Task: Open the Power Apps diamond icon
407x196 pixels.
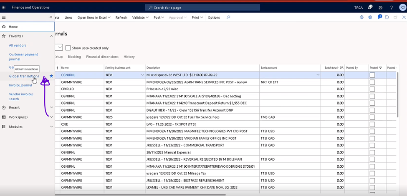Action: pos(361,17)
